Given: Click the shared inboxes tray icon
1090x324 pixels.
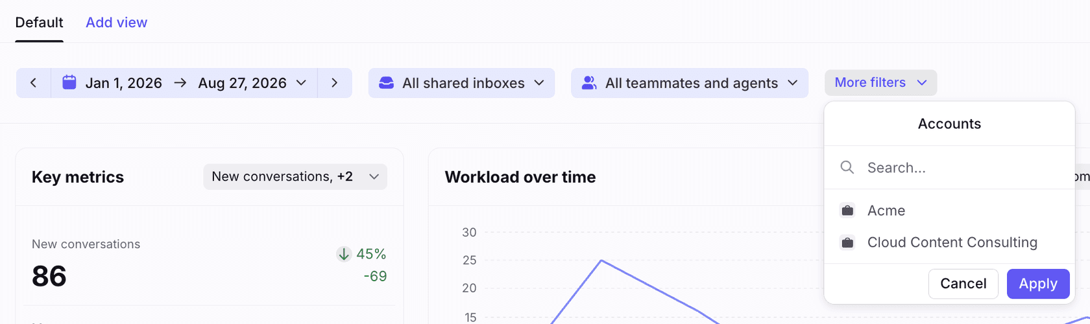Looking at the screenshot, I should tap(386, 83).
